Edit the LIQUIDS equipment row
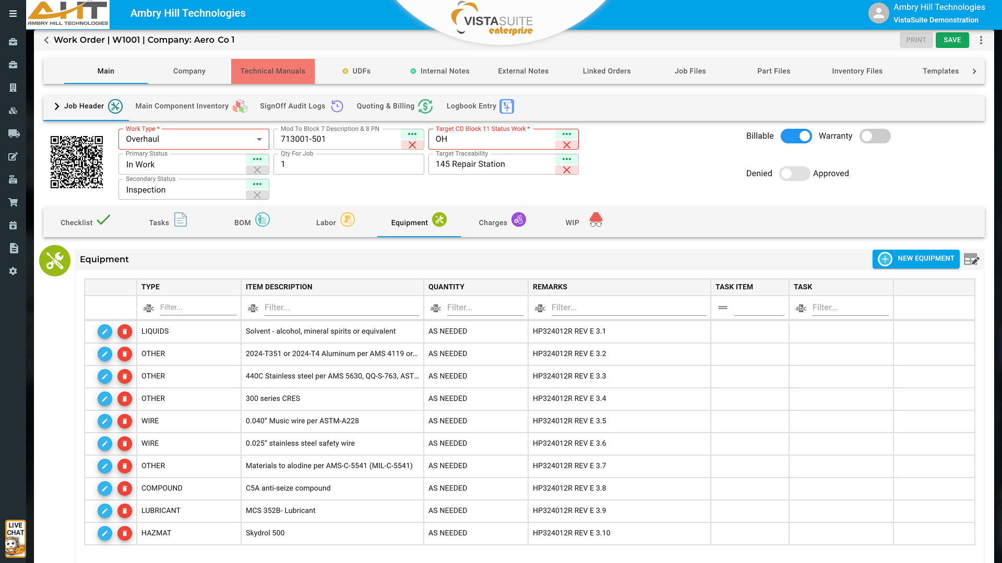Image resolution: width=1002 pixels, height=563 pixels. 104,332
